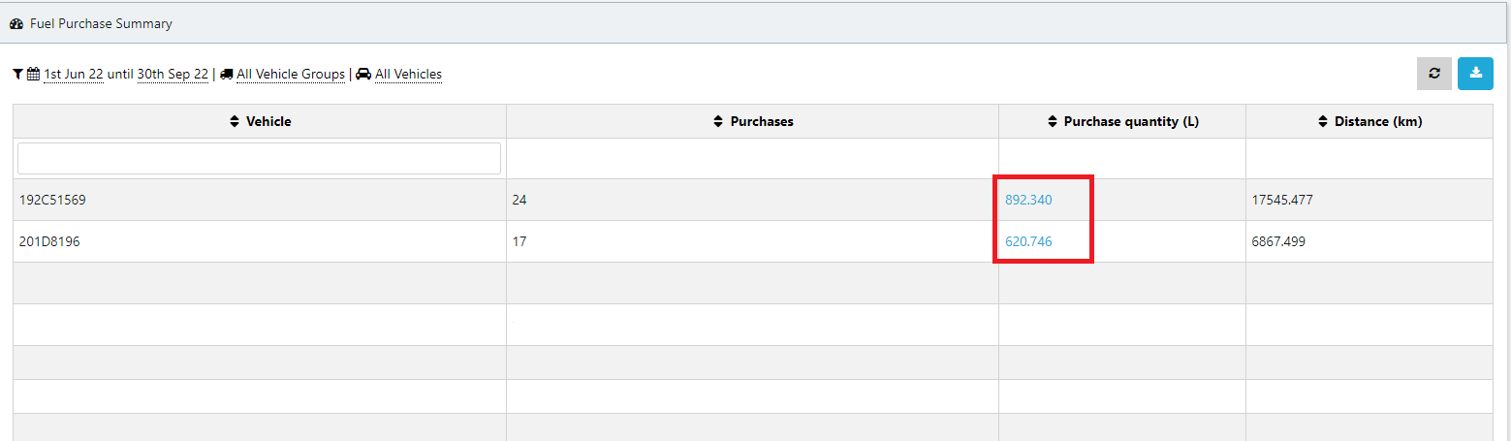
Task: Click the calendar icon beside date range
Action: pyautogui.click(x=34, y=75)
